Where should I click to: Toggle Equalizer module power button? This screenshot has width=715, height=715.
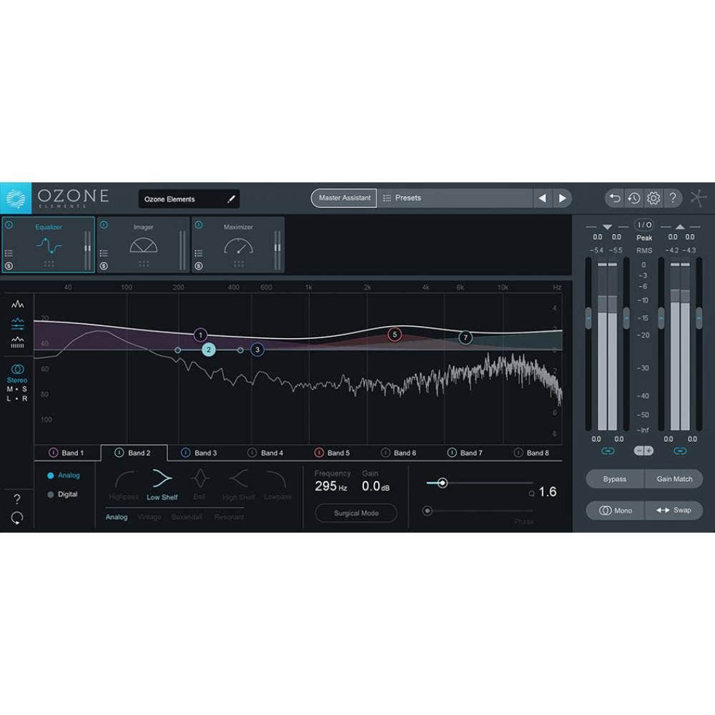coord(9,225)
